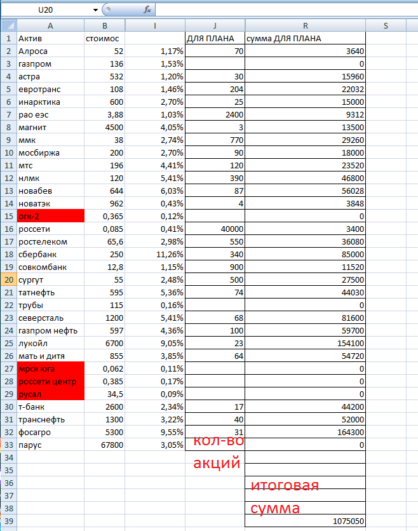Click the red 'мрск юга' cell

(50, 368)
